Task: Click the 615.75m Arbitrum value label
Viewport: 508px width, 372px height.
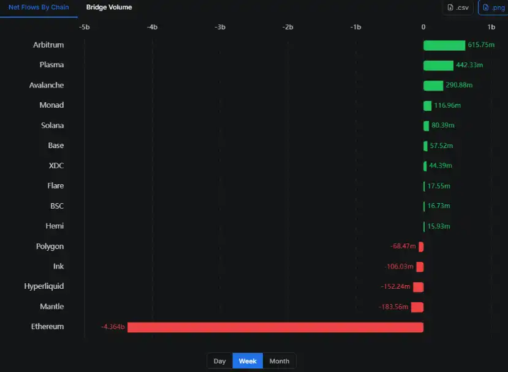Action: (481, 45)
